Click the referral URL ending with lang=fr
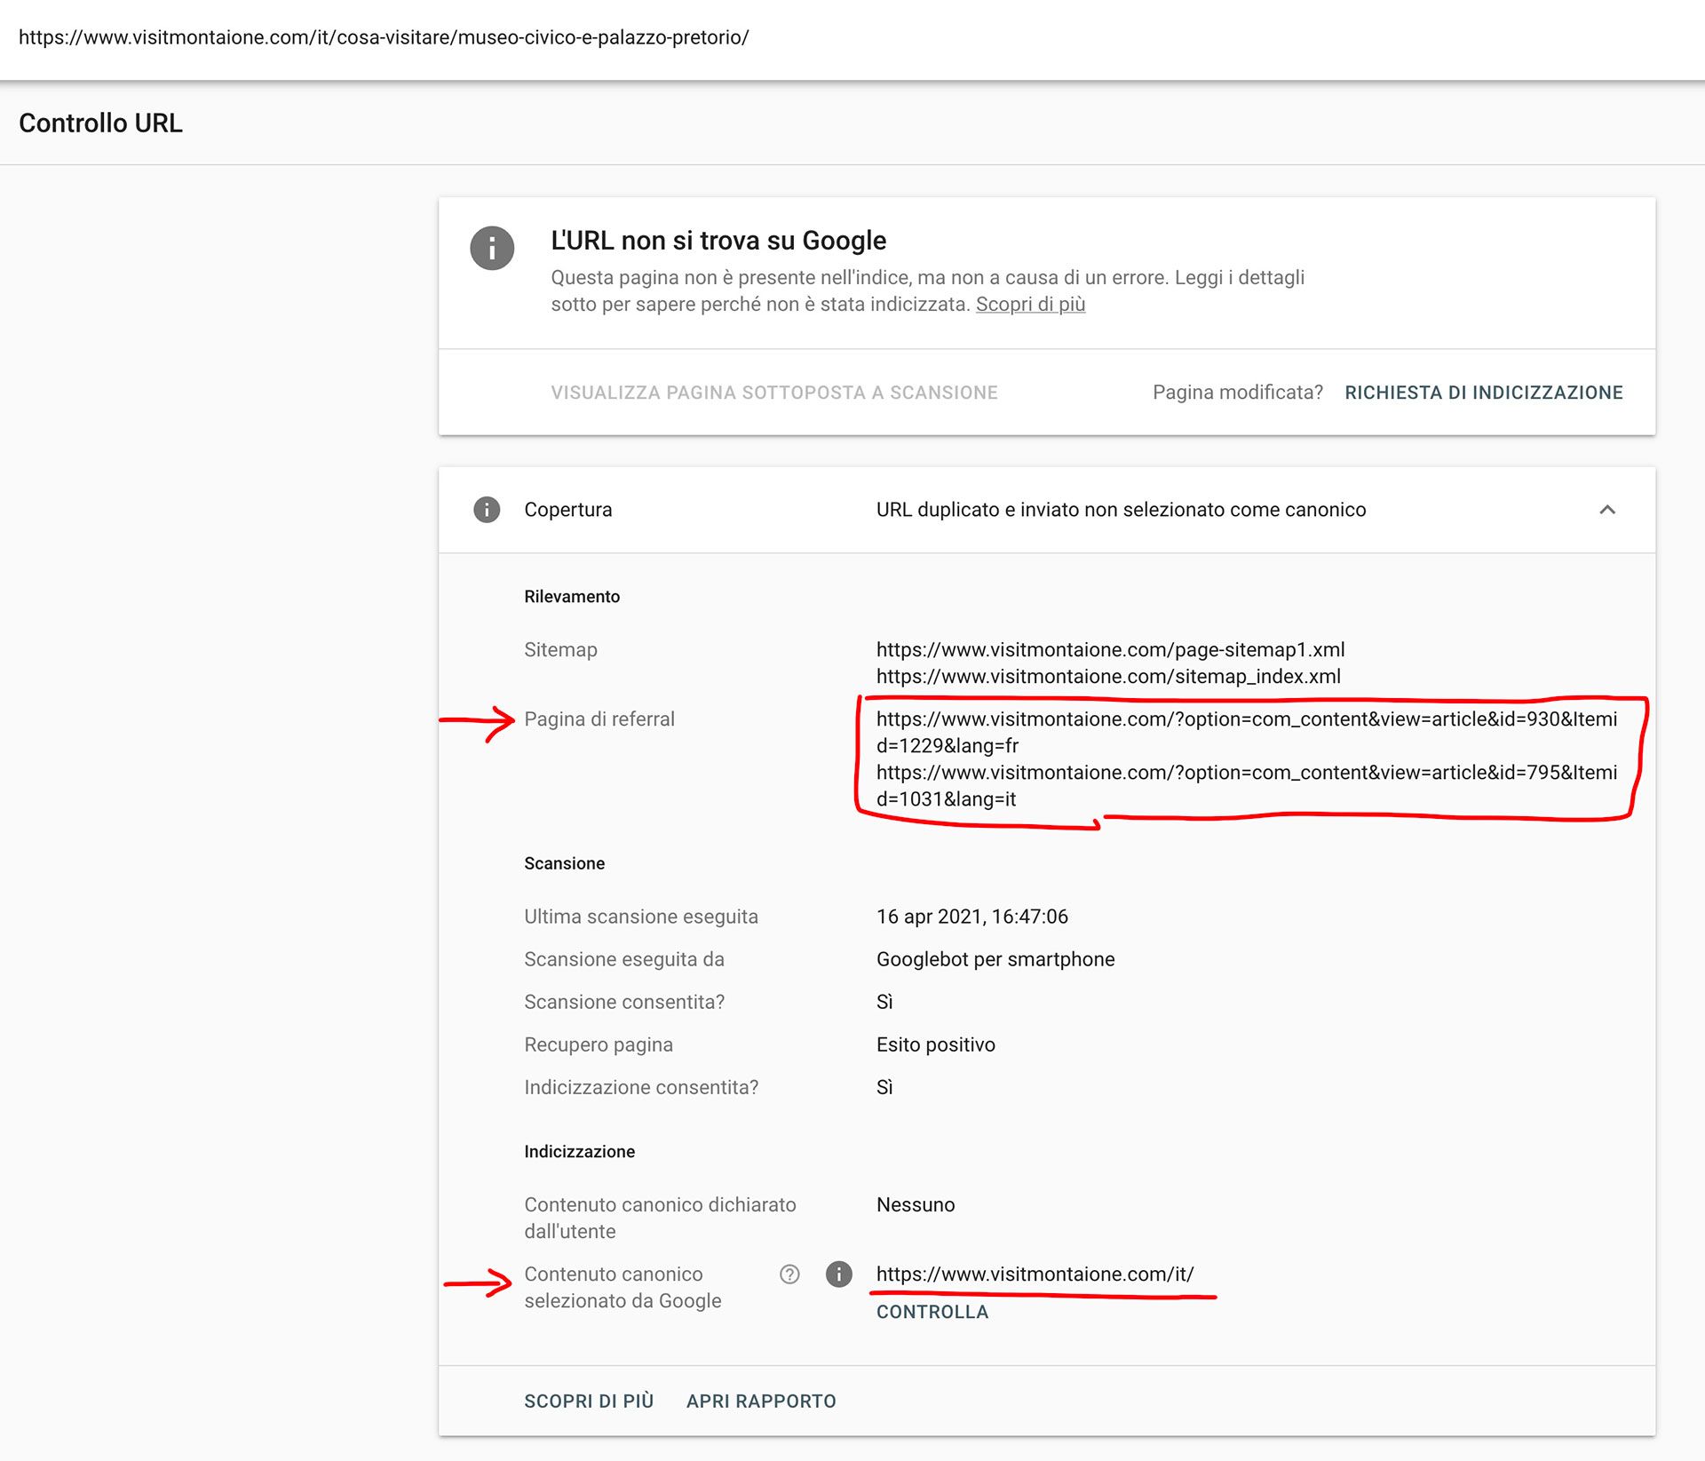 click(x=1247, y=733)
